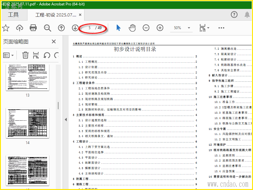Activate the hand pan tool
The image size is (253, 190).
[x=132, y=28]
